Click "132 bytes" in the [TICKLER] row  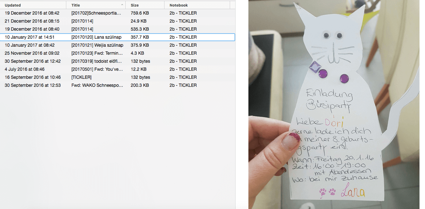tap(140, 77)
